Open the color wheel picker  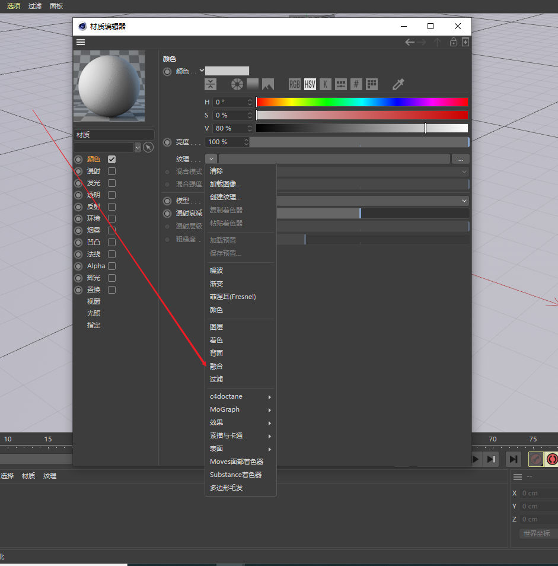click(x=237, y=84)
